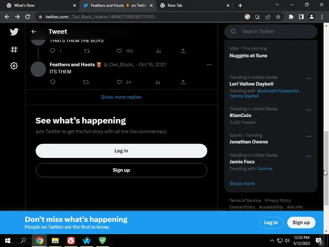The height and width of the screenshot is (247, 329).
Task: Open Cookie Policy link
Action: (242, 207)
